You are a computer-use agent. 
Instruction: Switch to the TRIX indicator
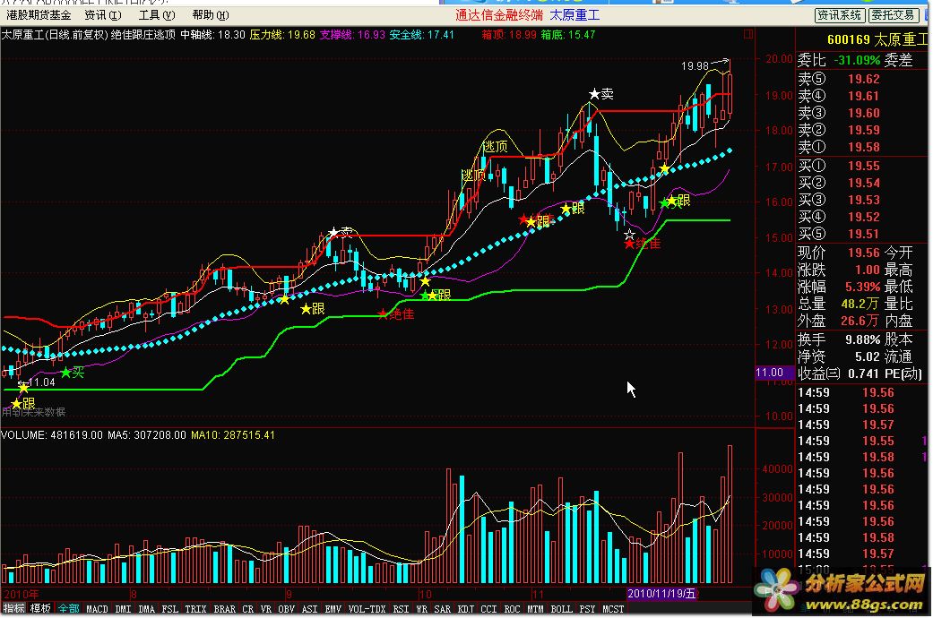click(x=195, y=609)
